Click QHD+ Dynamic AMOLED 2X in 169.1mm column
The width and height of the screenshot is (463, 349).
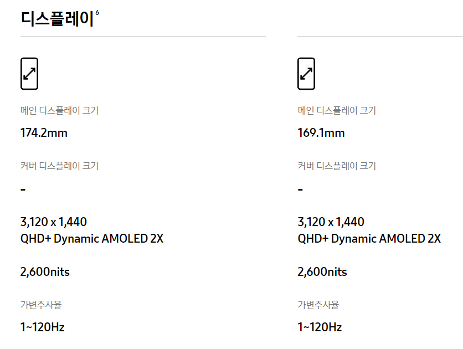click(369, 239)
